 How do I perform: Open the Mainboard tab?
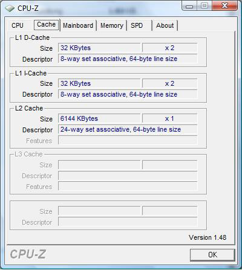(x=78, y=25)
